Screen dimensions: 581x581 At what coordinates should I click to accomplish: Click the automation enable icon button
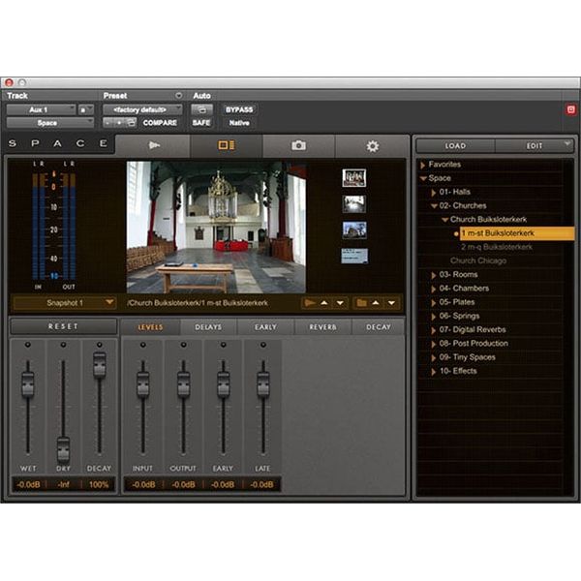[x=201, y=109]
